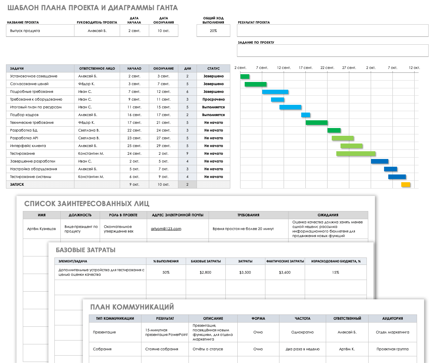Click the «Задачи» column header

click(x=40, y=69)
